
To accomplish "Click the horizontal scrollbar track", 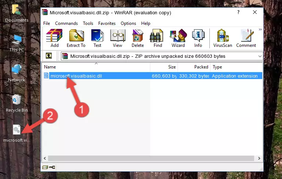I will 151,158.
